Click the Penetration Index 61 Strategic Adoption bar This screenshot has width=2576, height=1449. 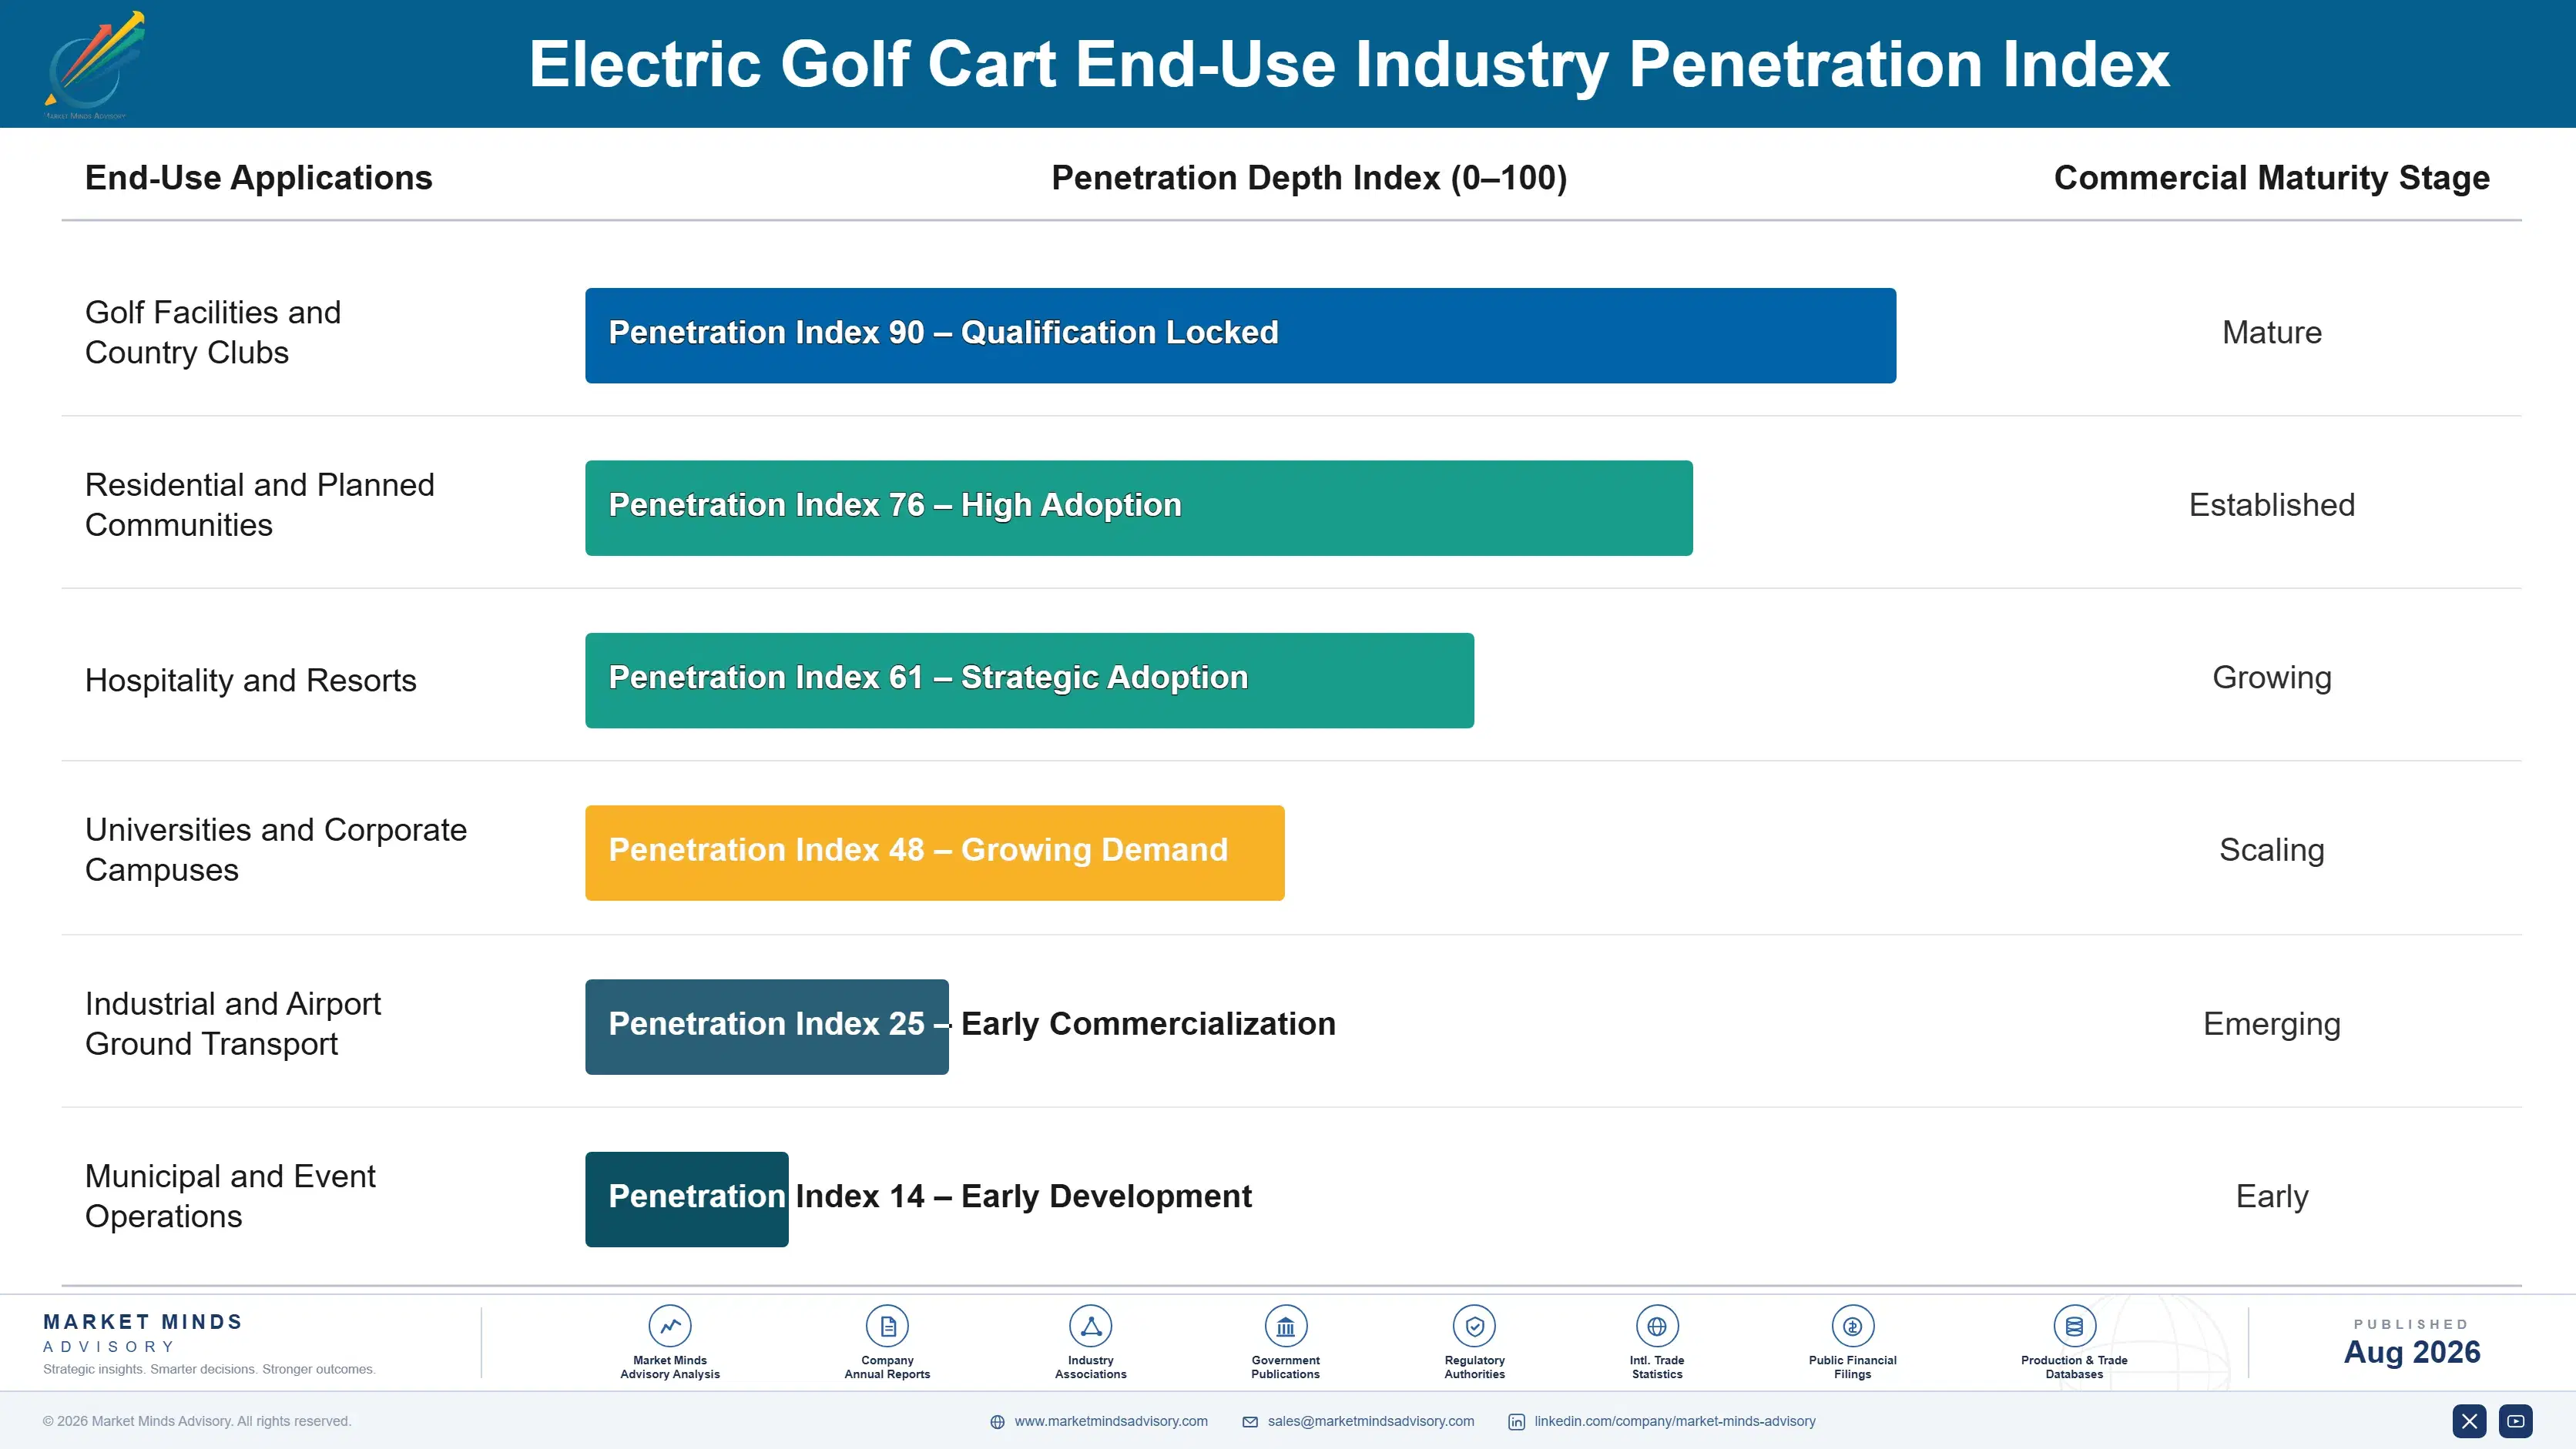(x=1029, y=681)
